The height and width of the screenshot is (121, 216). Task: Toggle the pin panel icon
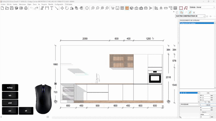pos(190,12)
